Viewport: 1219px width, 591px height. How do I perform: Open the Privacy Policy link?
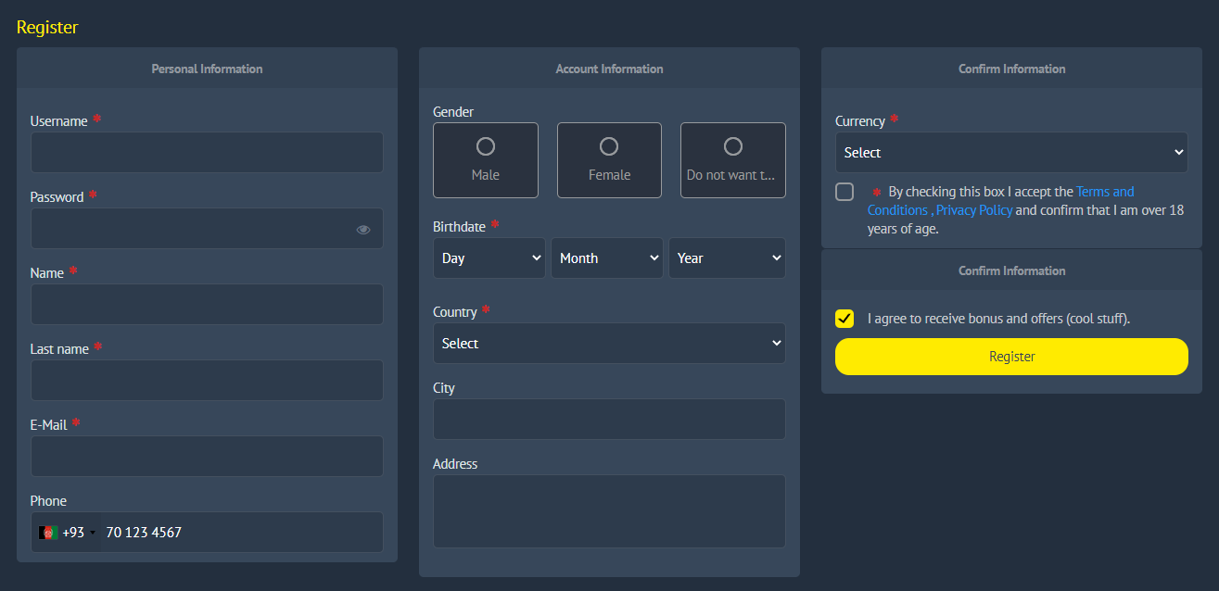[973, 209]
